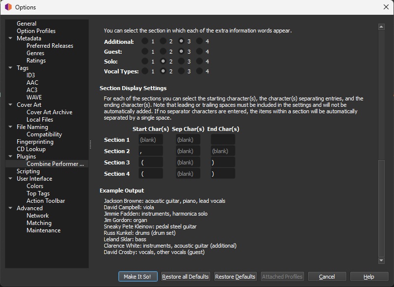This screenshot has height=287, width=394.
Task: Click Section 1 Start Char(s) field
Action: [x=150, y=140]
